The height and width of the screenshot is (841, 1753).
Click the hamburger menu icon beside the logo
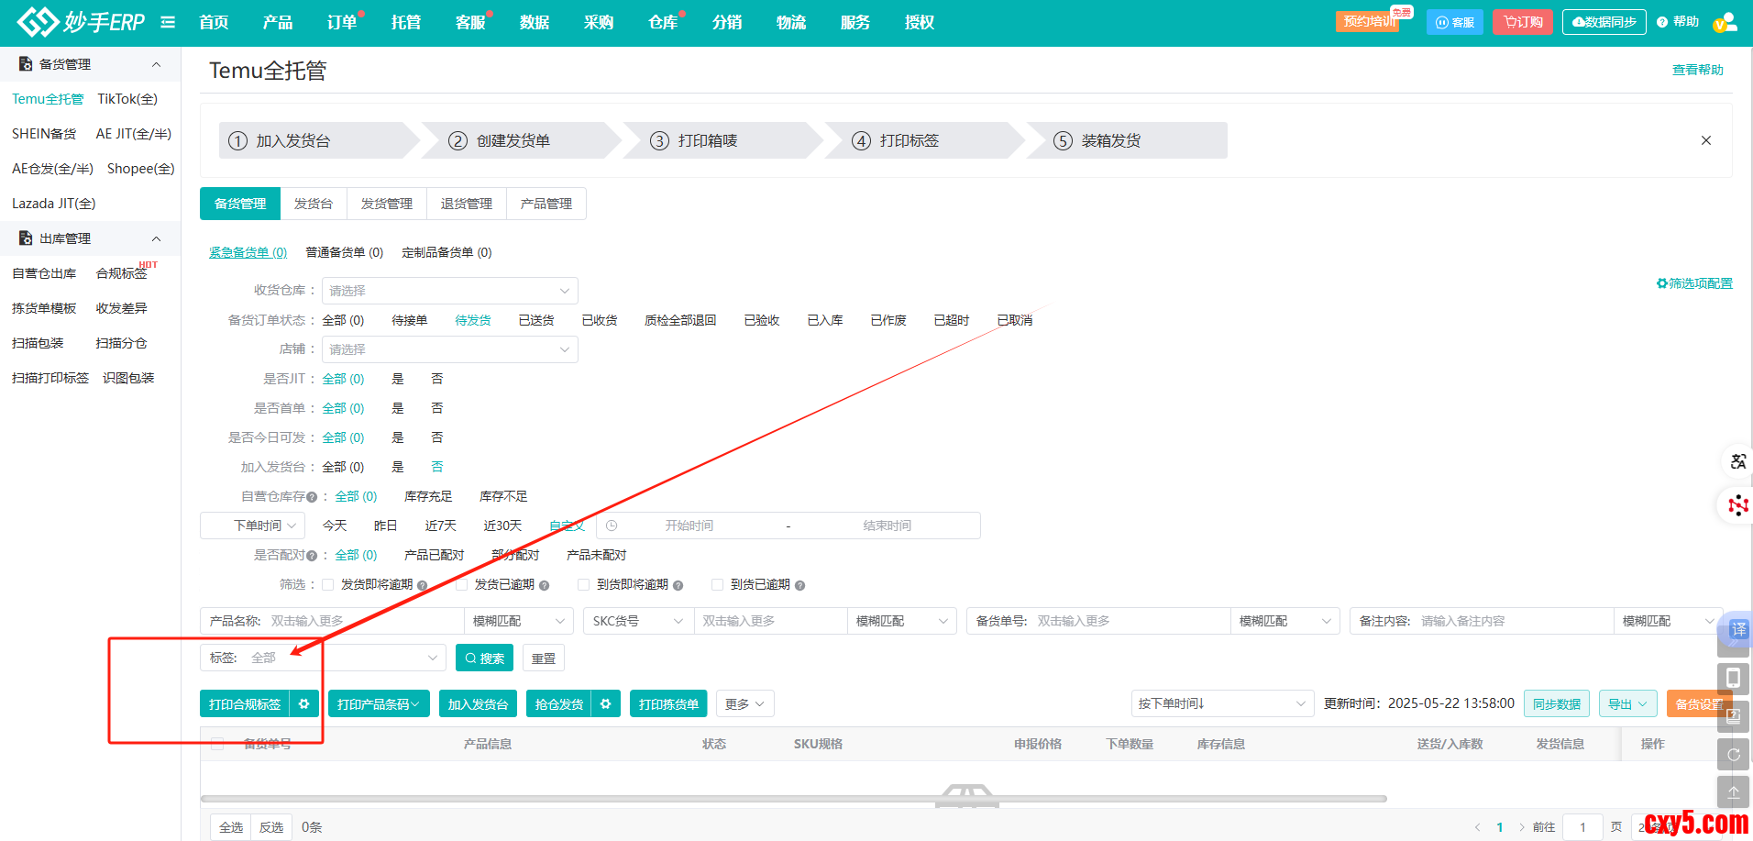pos(168,22)
